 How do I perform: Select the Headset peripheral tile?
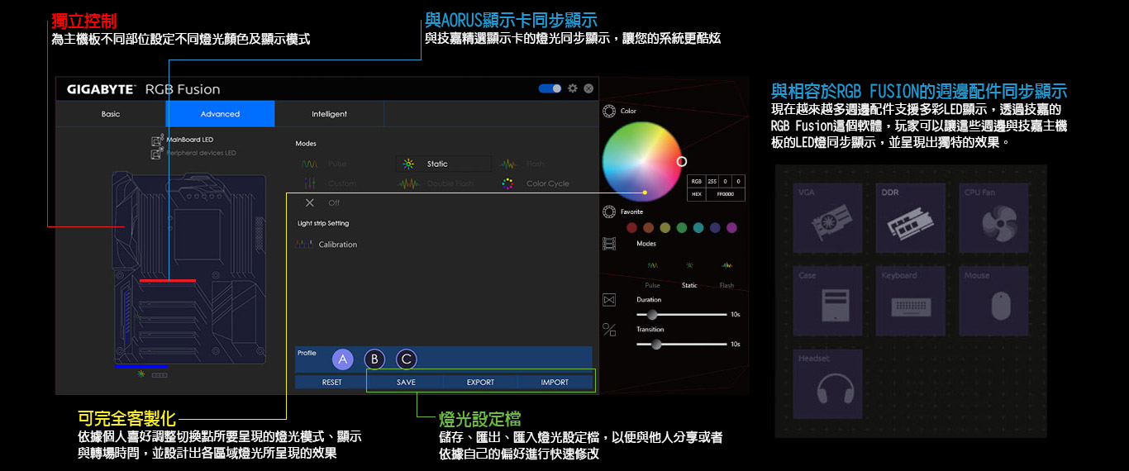(827, 383)
